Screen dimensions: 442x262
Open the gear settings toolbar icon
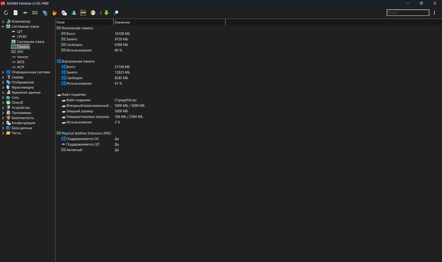[x=64, y=13]
